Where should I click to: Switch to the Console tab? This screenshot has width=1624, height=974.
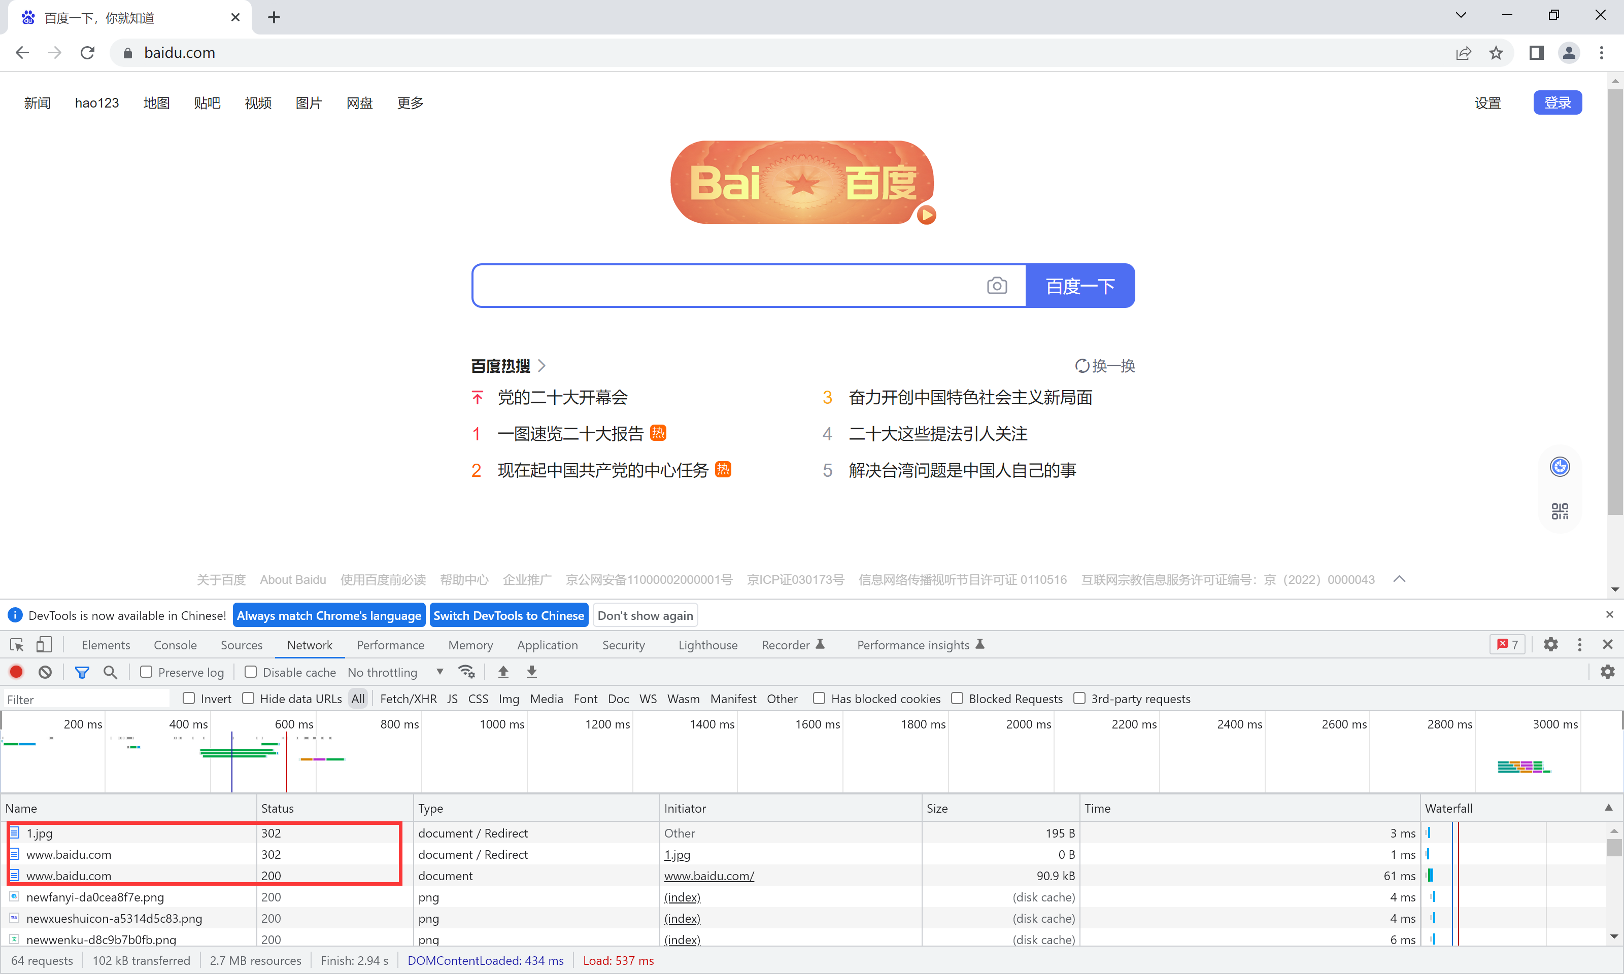tap(175, 645)
